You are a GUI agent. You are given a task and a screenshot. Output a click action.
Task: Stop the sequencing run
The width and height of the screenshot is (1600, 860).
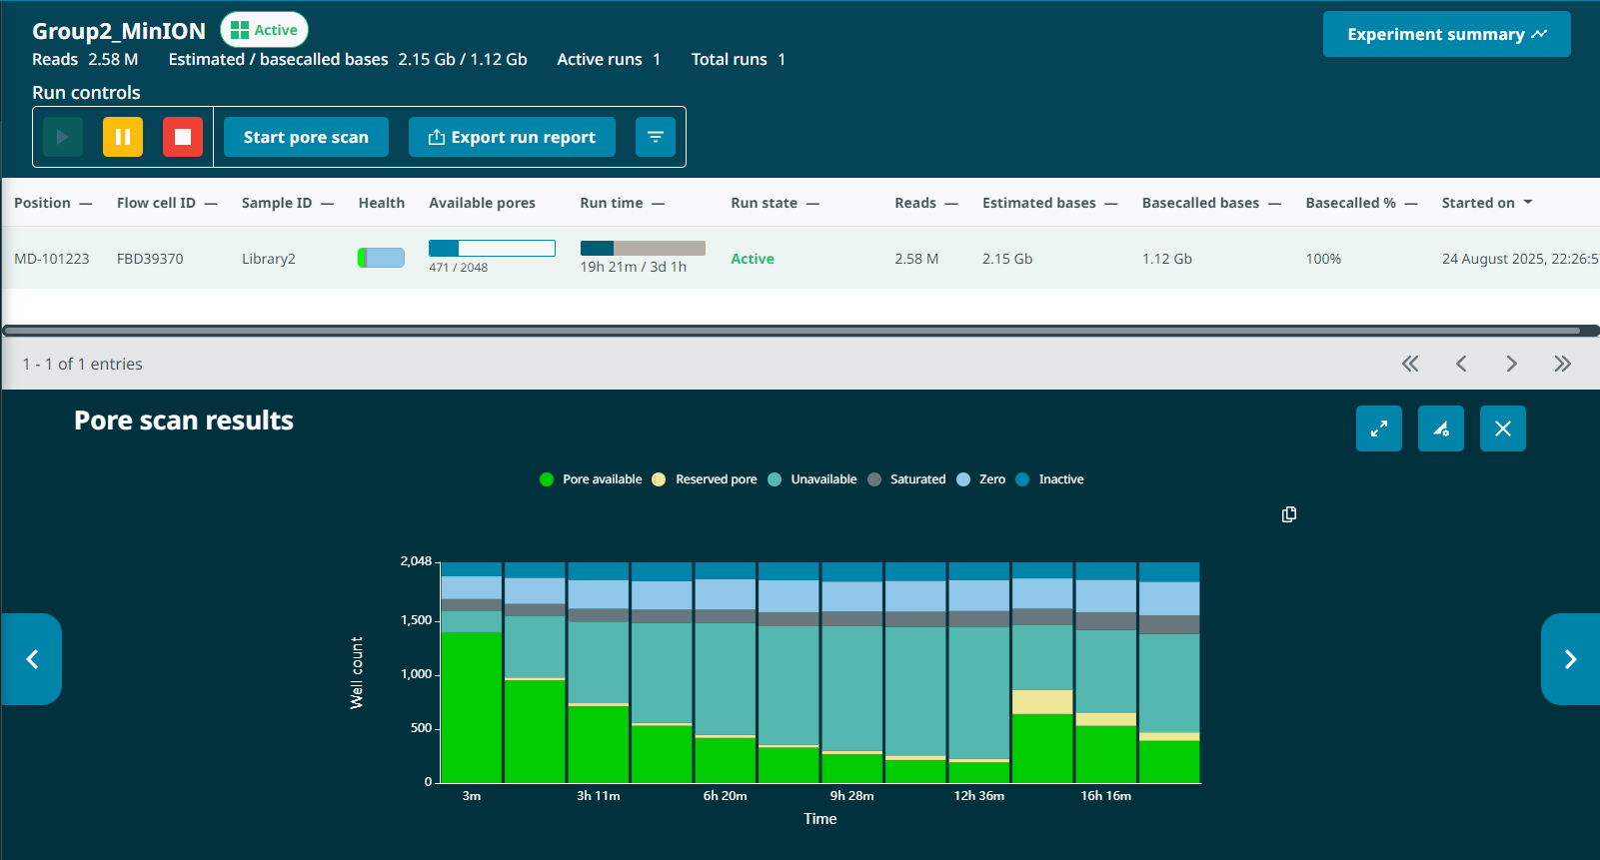tap(183, 137)
